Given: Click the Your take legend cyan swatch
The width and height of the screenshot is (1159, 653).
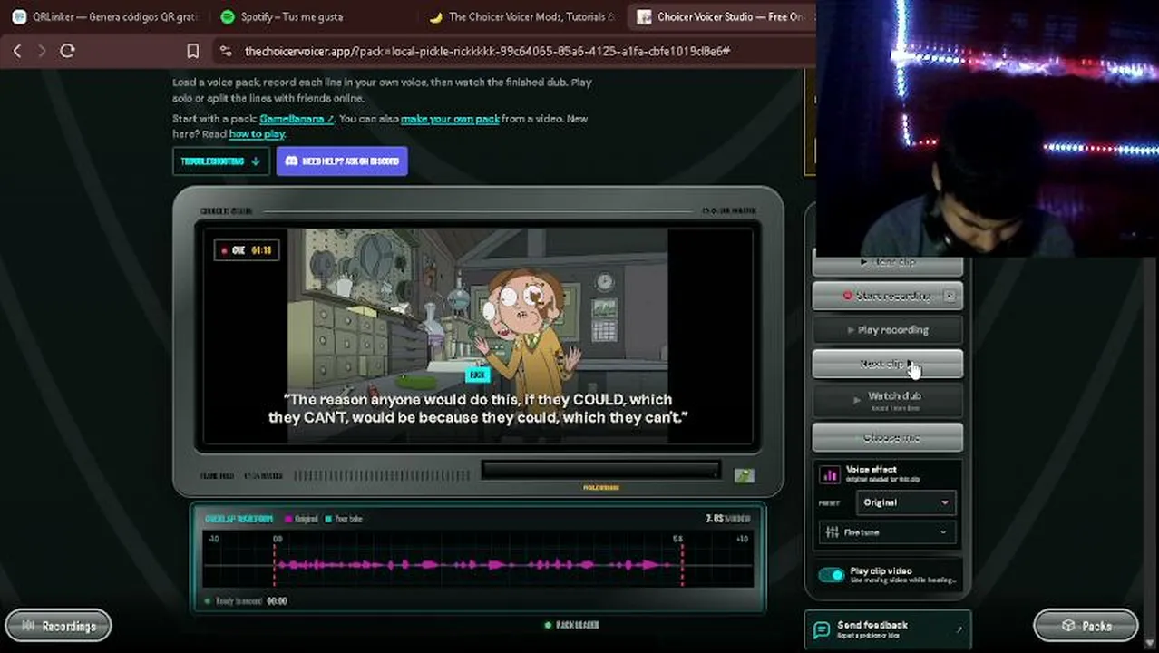Looking at the screenshot, I should [x=328, y=520].
